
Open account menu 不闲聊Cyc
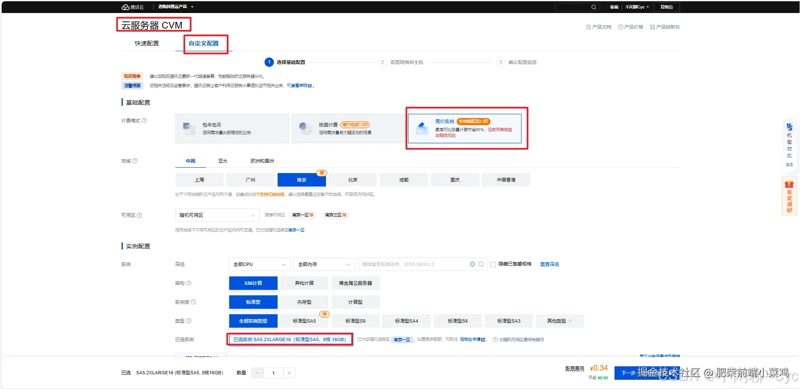pyautogui.click(x=637, y=7)
